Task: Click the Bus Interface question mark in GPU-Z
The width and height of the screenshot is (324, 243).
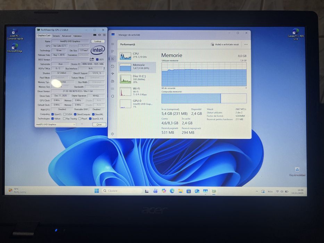Action: (104, 68)
